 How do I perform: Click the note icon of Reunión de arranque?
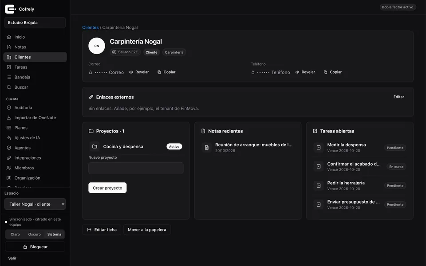click(207, 148)
